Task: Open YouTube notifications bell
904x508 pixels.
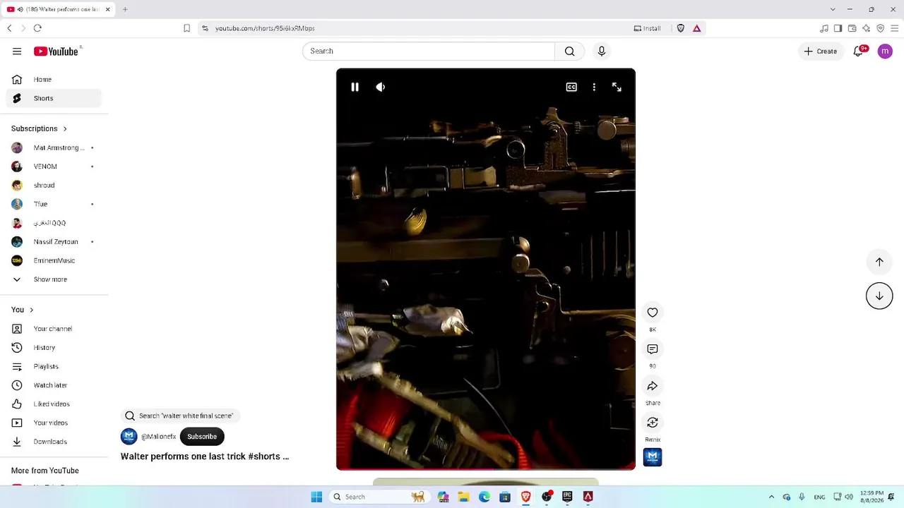Action: pos(858,51)
